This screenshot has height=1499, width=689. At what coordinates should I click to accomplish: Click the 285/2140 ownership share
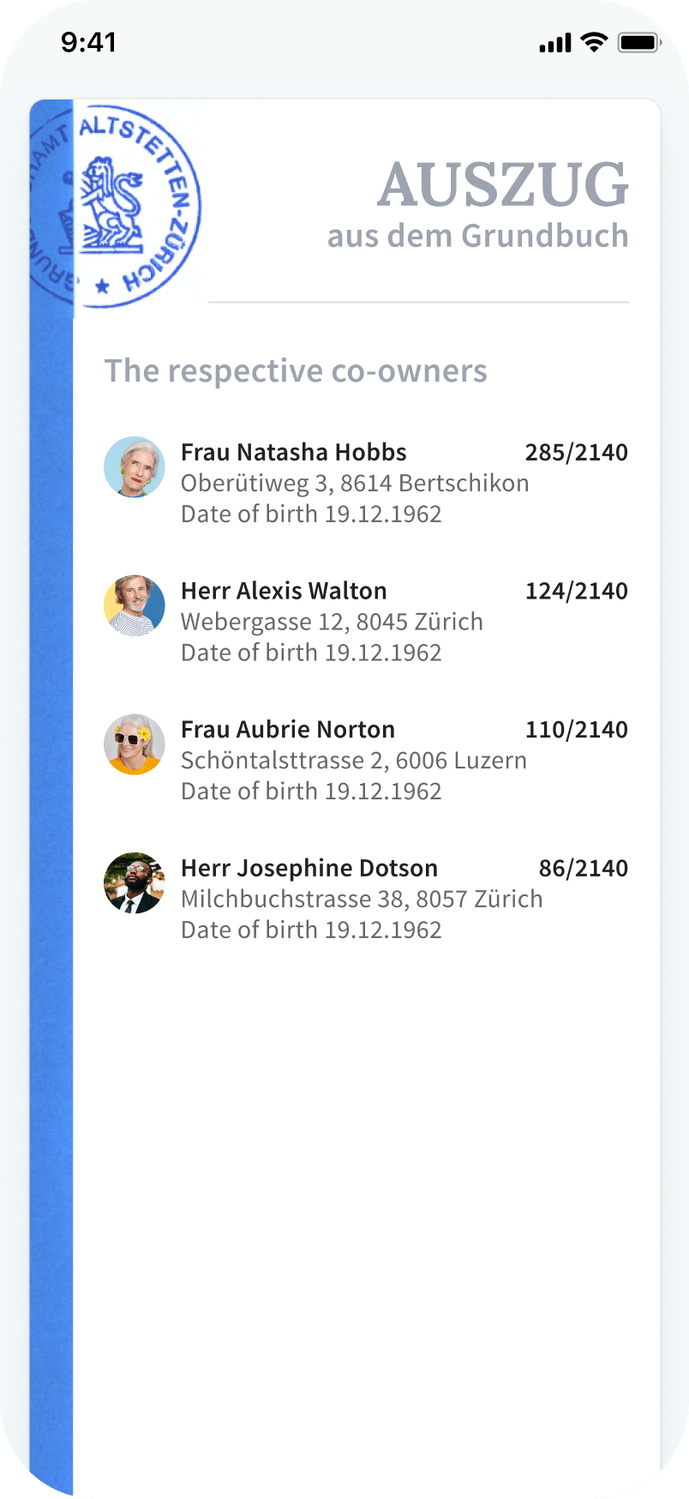(x=576, y=452)
